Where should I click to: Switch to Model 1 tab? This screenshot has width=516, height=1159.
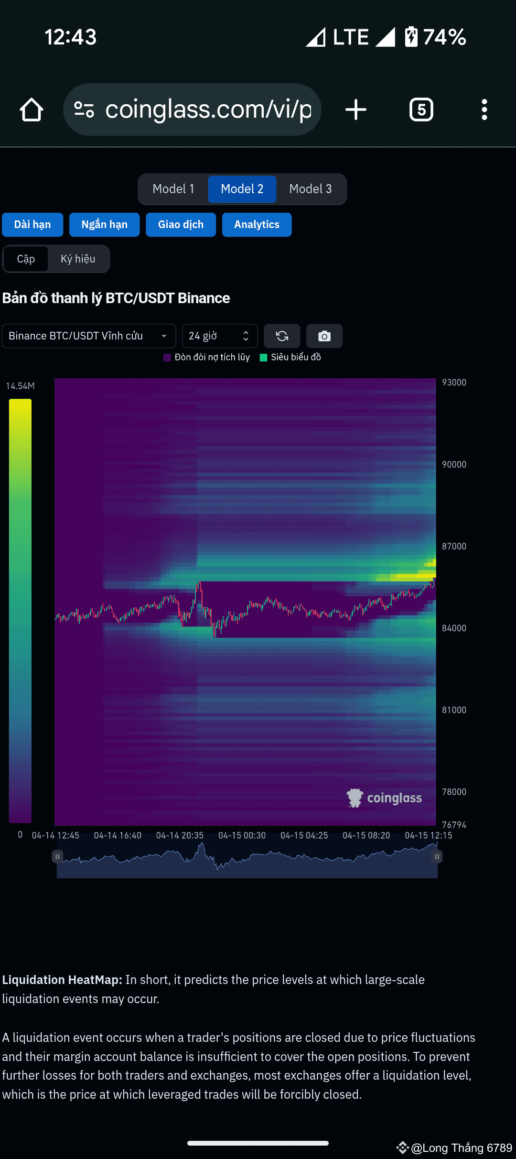(173, 189)
